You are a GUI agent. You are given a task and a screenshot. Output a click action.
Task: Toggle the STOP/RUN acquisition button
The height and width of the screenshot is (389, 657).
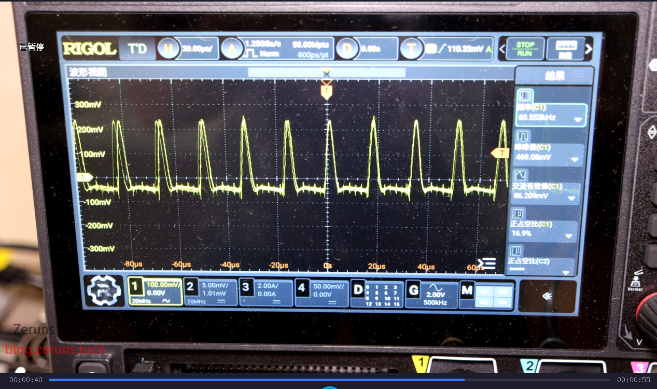click(524, 49)
